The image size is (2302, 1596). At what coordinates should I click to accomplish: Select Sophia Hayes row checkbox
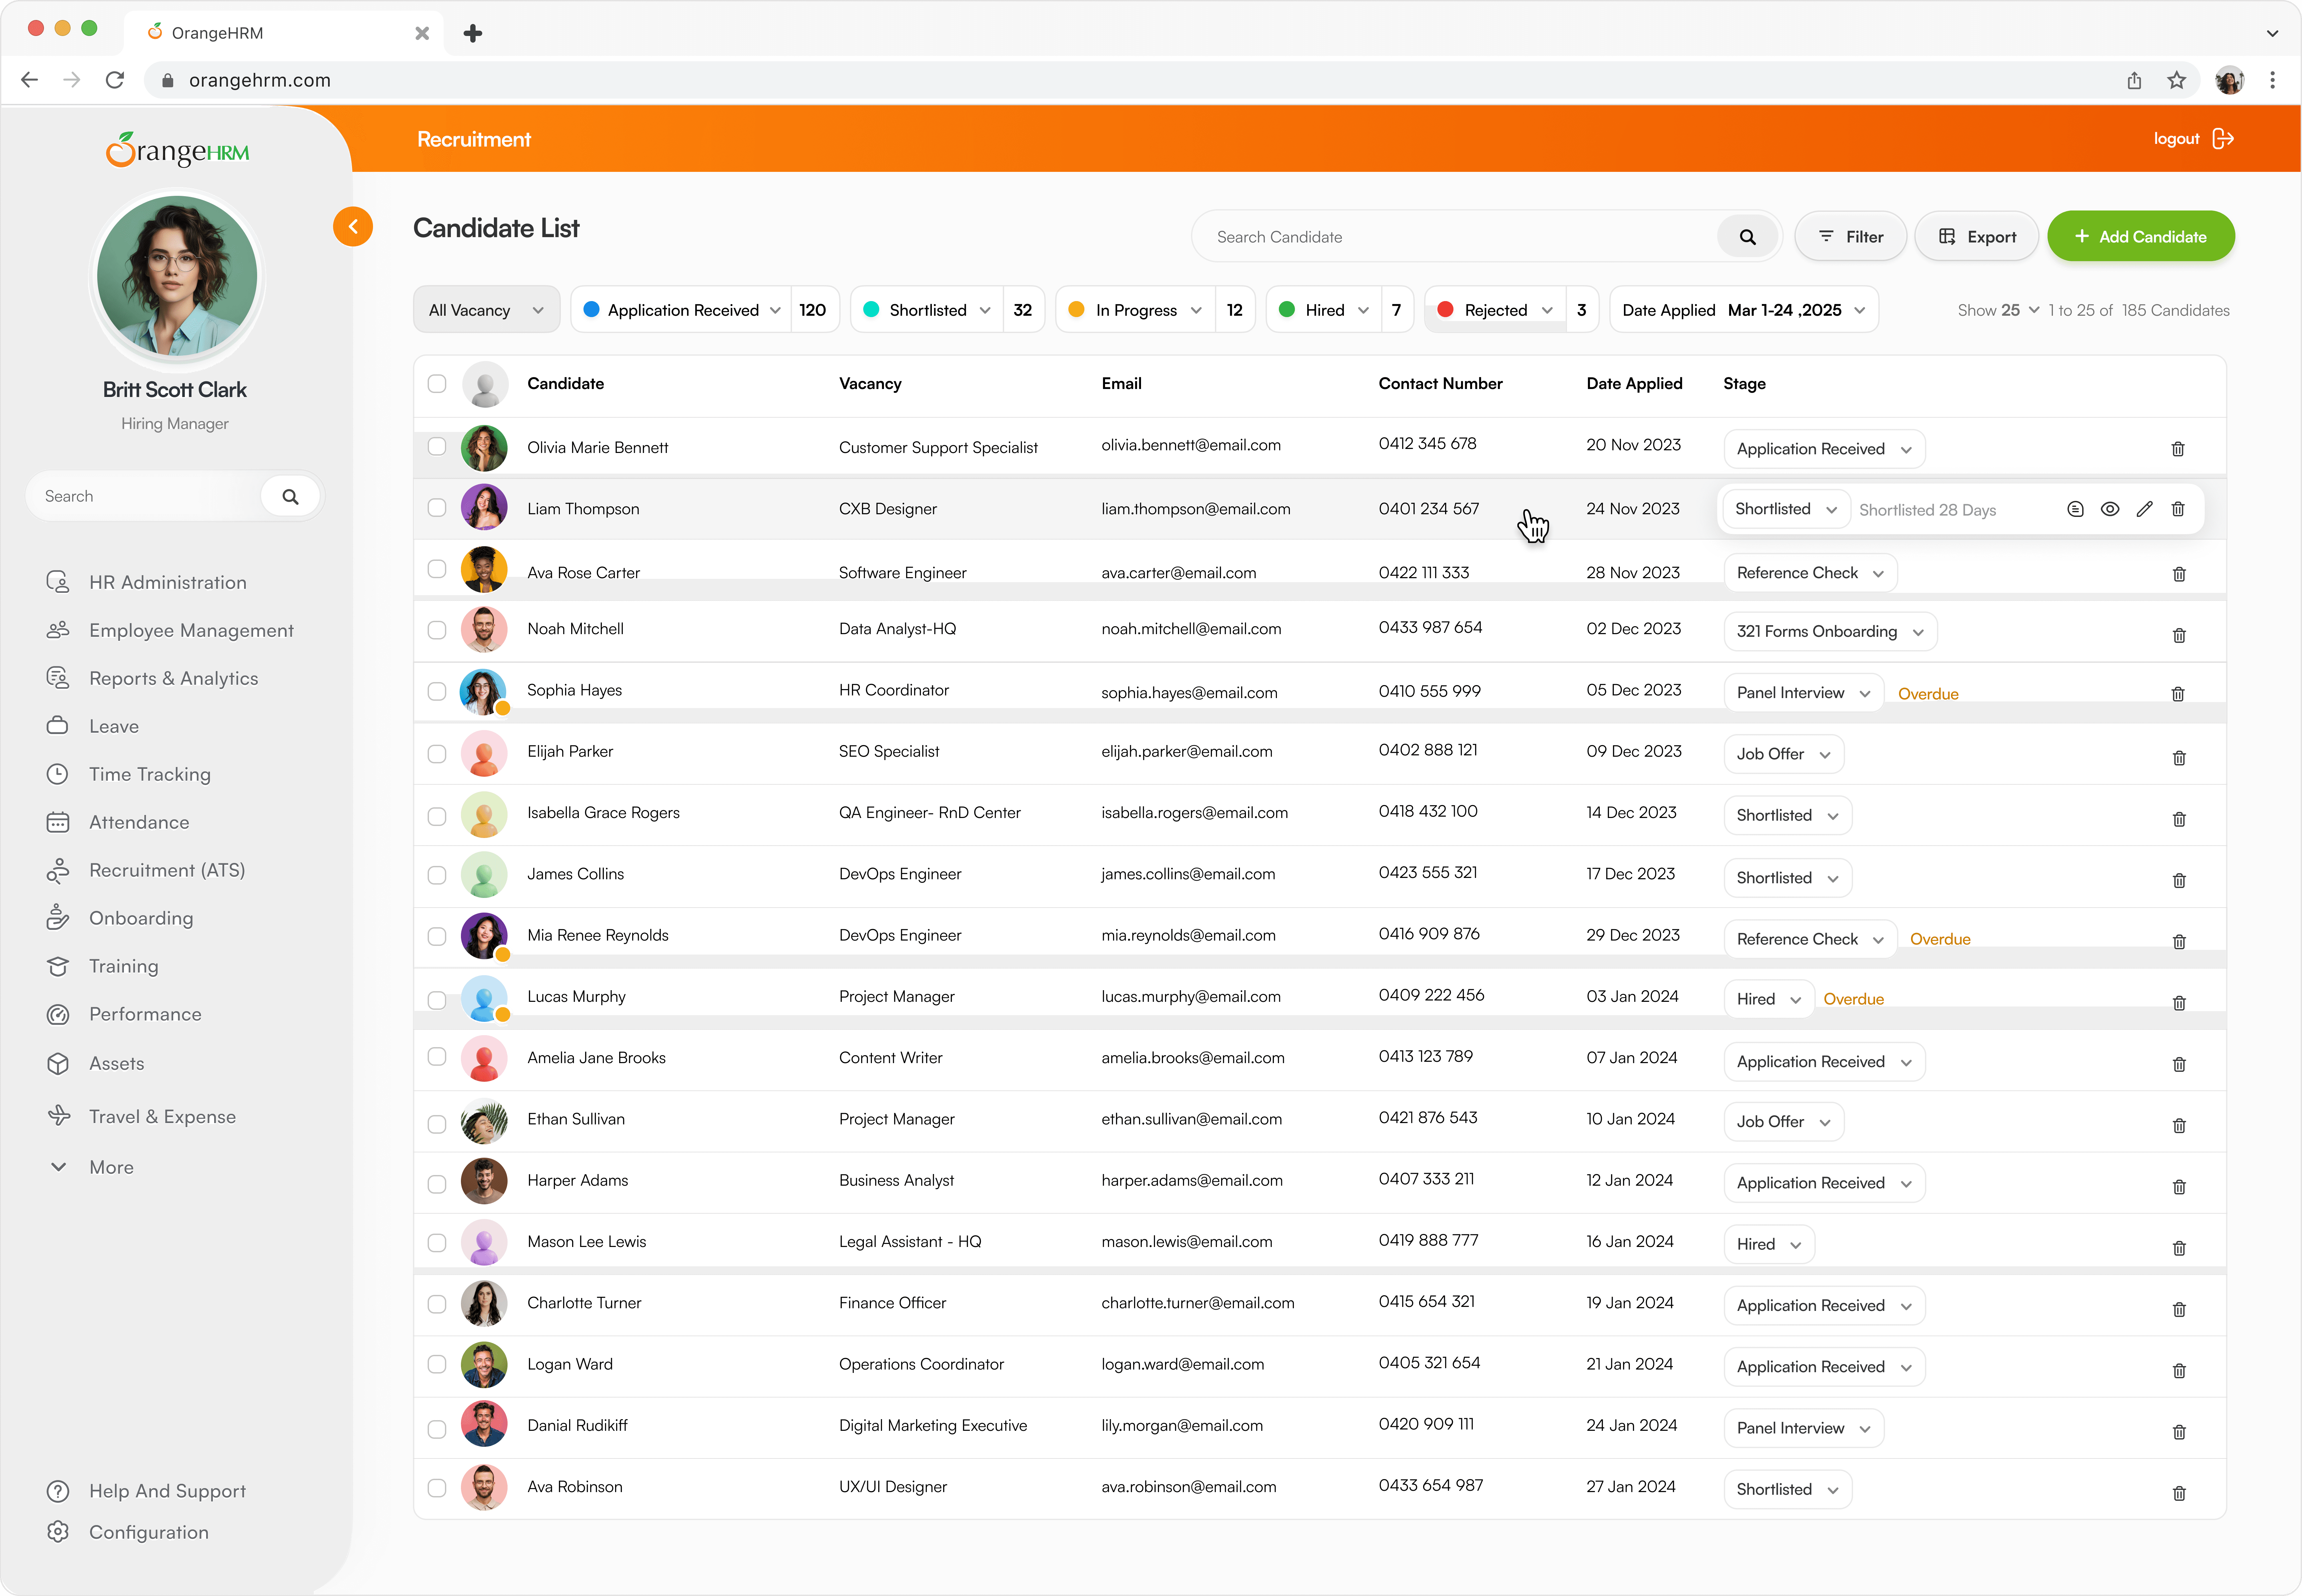coord(437,691)
